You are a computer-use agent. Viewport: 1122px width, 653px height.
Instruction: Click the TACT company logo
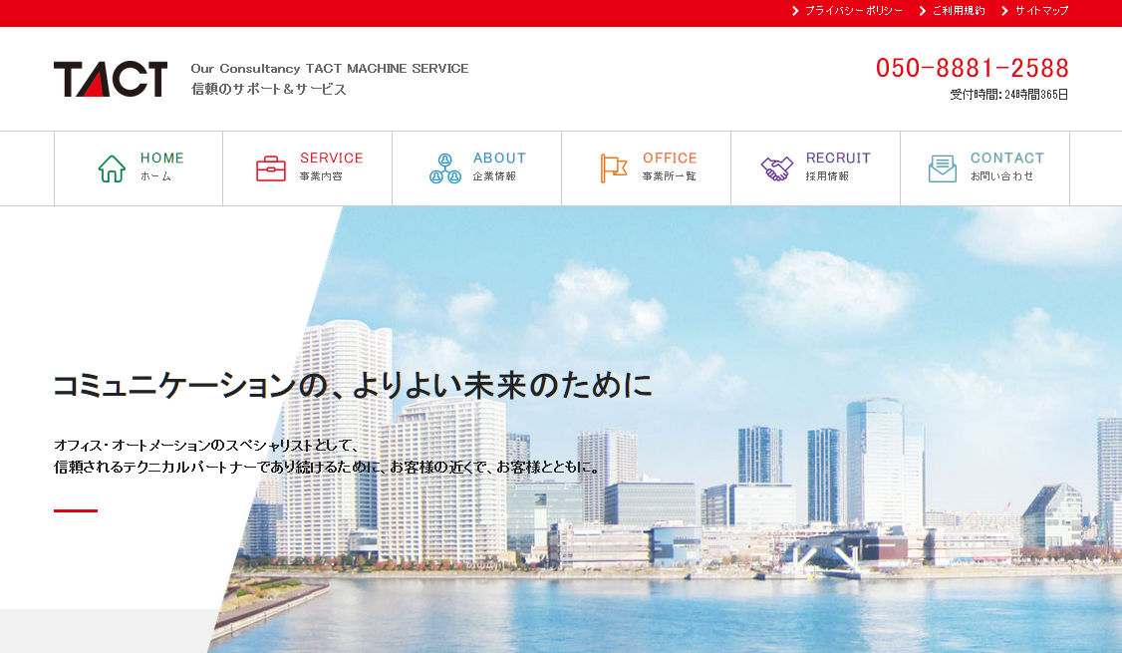click(110, 79)
